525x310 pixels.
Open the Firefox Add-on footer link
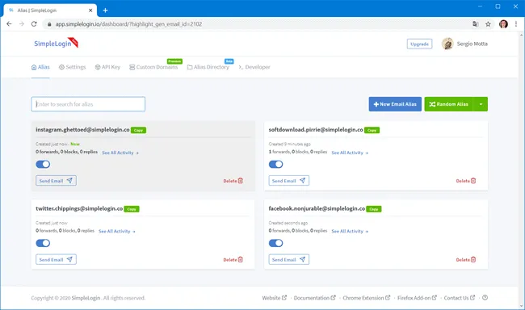(x=418, y=298)
